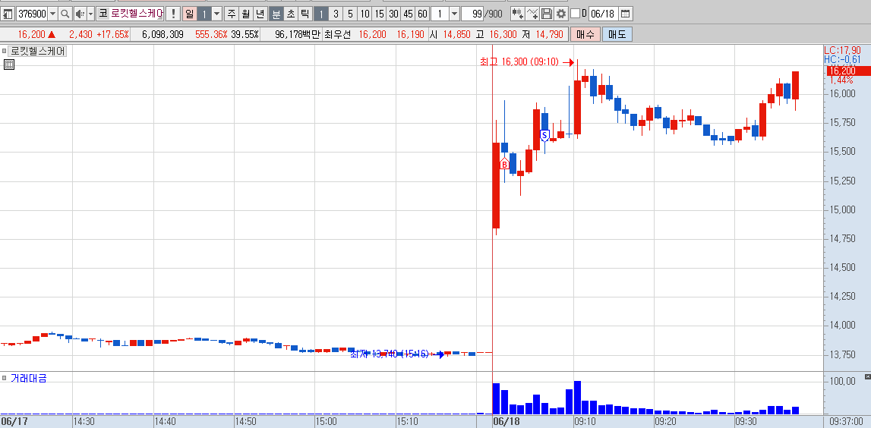
Task: Open the calendar date picker icon
Action: pos(625,14)
